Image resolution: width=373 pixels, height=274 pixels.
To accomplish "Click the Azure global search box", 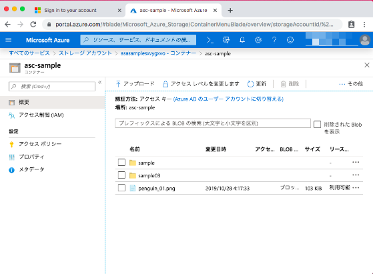I will tap(138, 40).
